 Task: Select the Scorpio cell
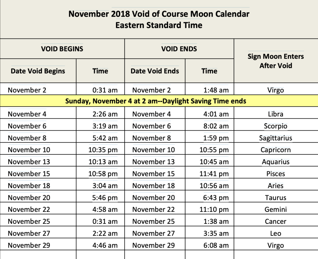tap(276, 126)
